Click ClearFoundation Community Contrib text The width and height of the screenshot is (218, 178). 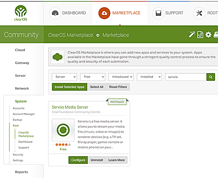(76, 112)
